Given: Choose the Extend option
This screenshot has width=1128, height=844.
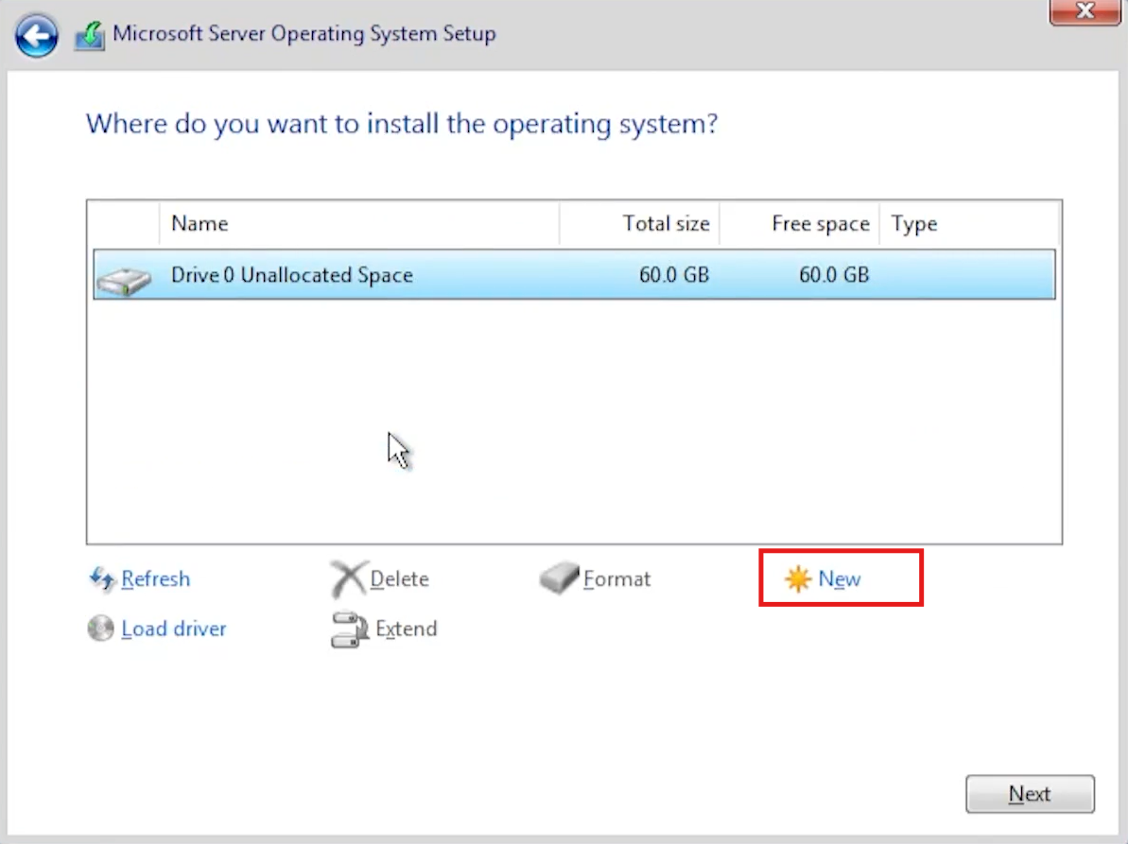Looking at the screenshot, I should click(406, 629).
